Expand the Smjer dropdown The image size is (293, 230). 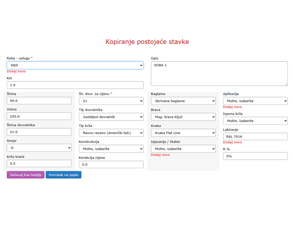click(x=39, y=148)
